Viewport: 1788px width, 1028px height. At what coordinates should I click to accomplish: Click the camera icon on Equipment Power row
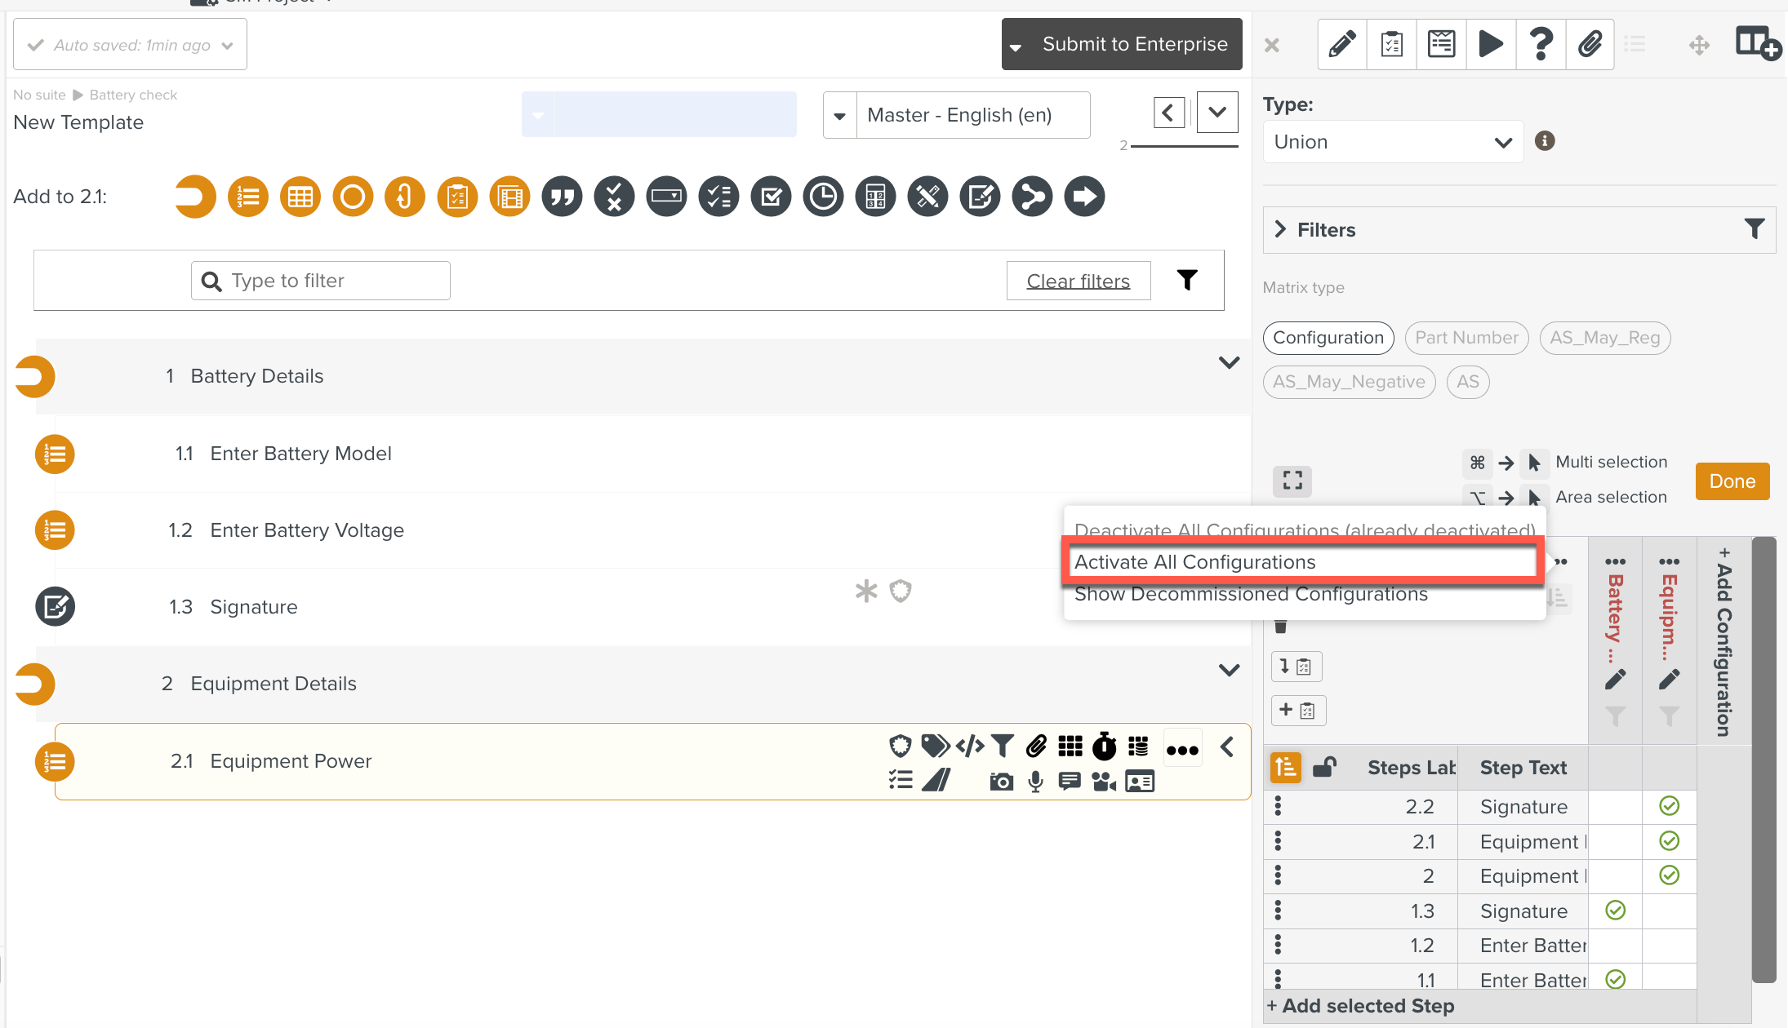(x=1001, y=782)
